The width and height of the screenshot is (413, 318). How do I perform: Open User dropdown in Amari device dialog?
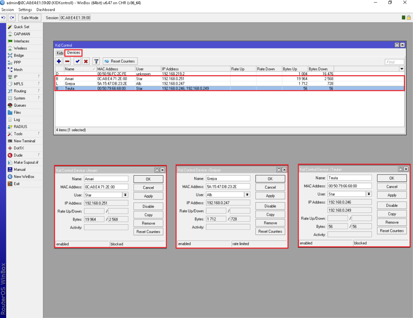(125, 195)
